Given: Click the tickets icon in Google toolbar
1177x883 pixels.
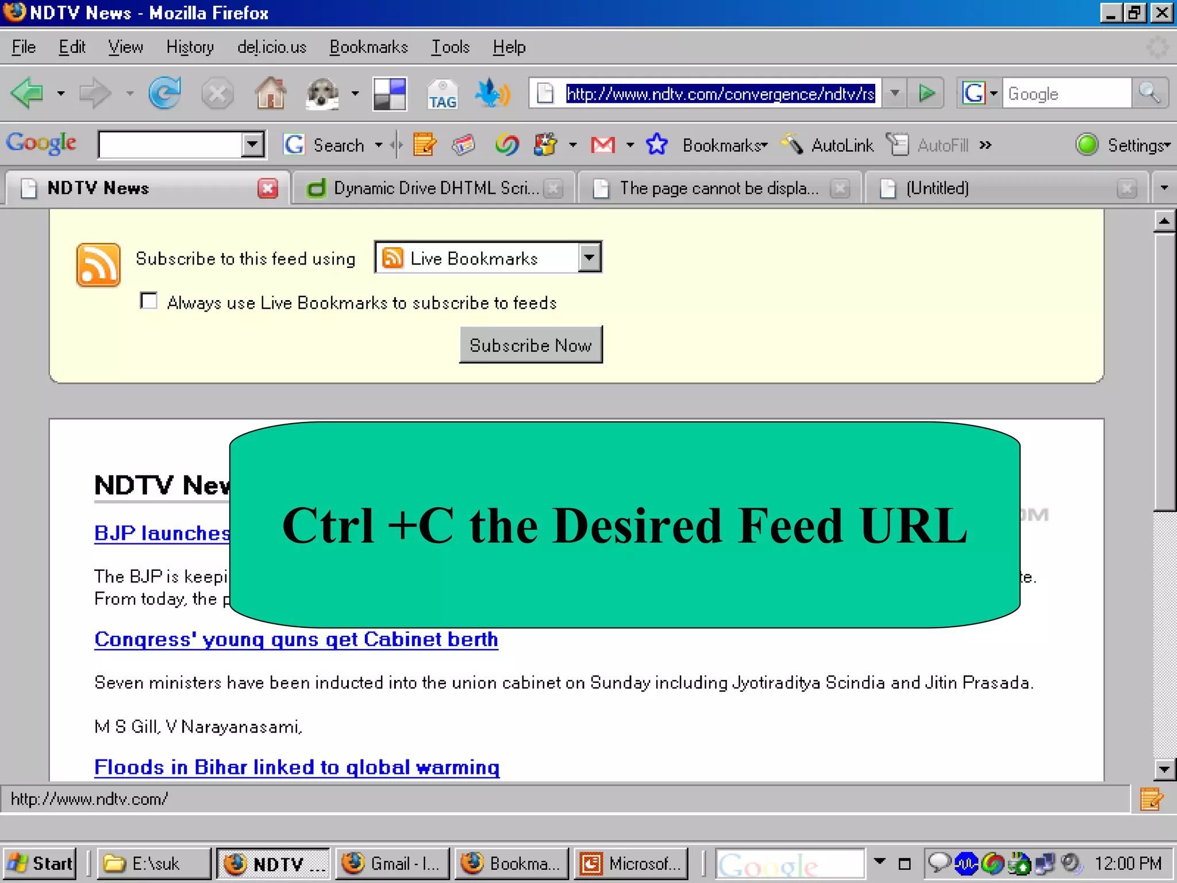Looking at the screenshot, I should [463, 145].
